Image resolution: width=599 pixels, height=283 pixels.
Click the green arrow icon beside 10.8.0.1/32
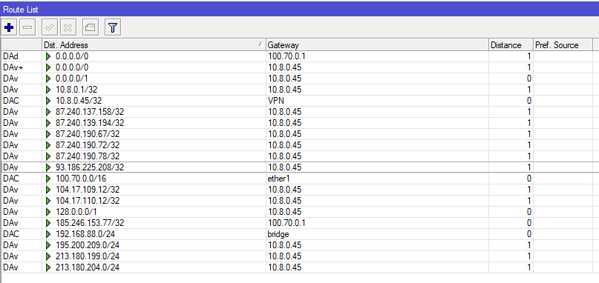(x=48, y=90)
